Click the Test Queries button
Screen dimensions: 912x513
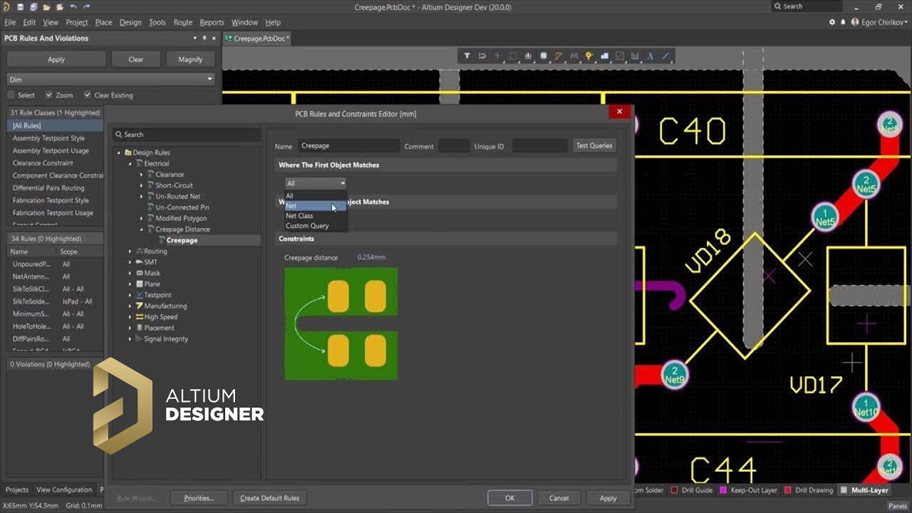coord(594,145)
